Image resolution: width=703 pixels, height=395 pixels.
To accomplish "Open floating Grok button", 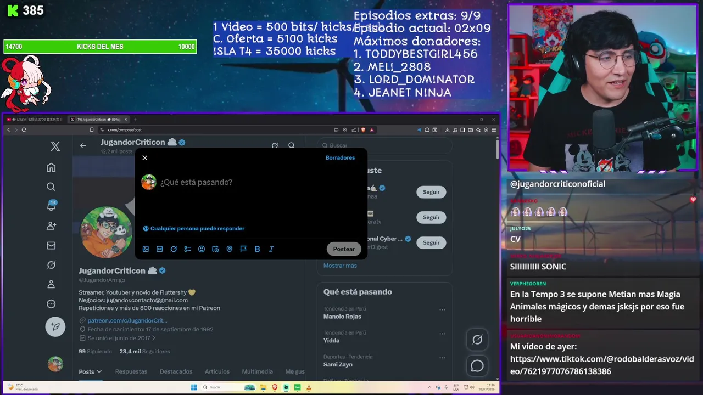I will [x=477, y=340].
